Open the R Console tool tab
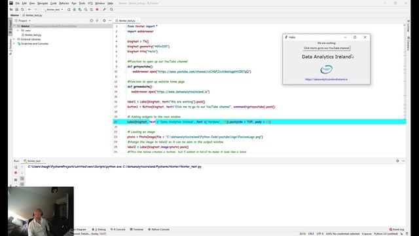The image size is (419, 236). 118,229
